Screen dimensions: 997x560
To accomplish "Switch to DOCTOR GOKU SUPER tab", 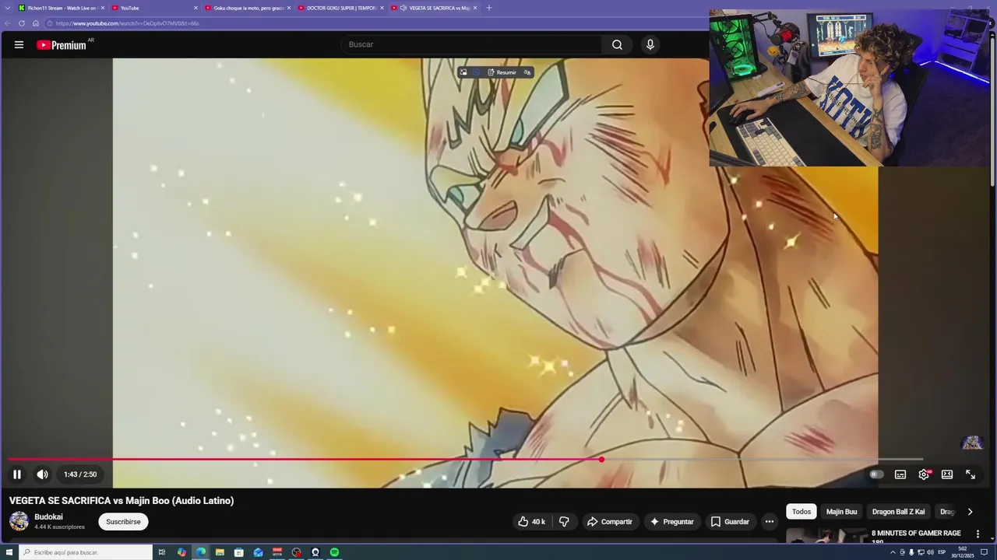I will point(340,8).
